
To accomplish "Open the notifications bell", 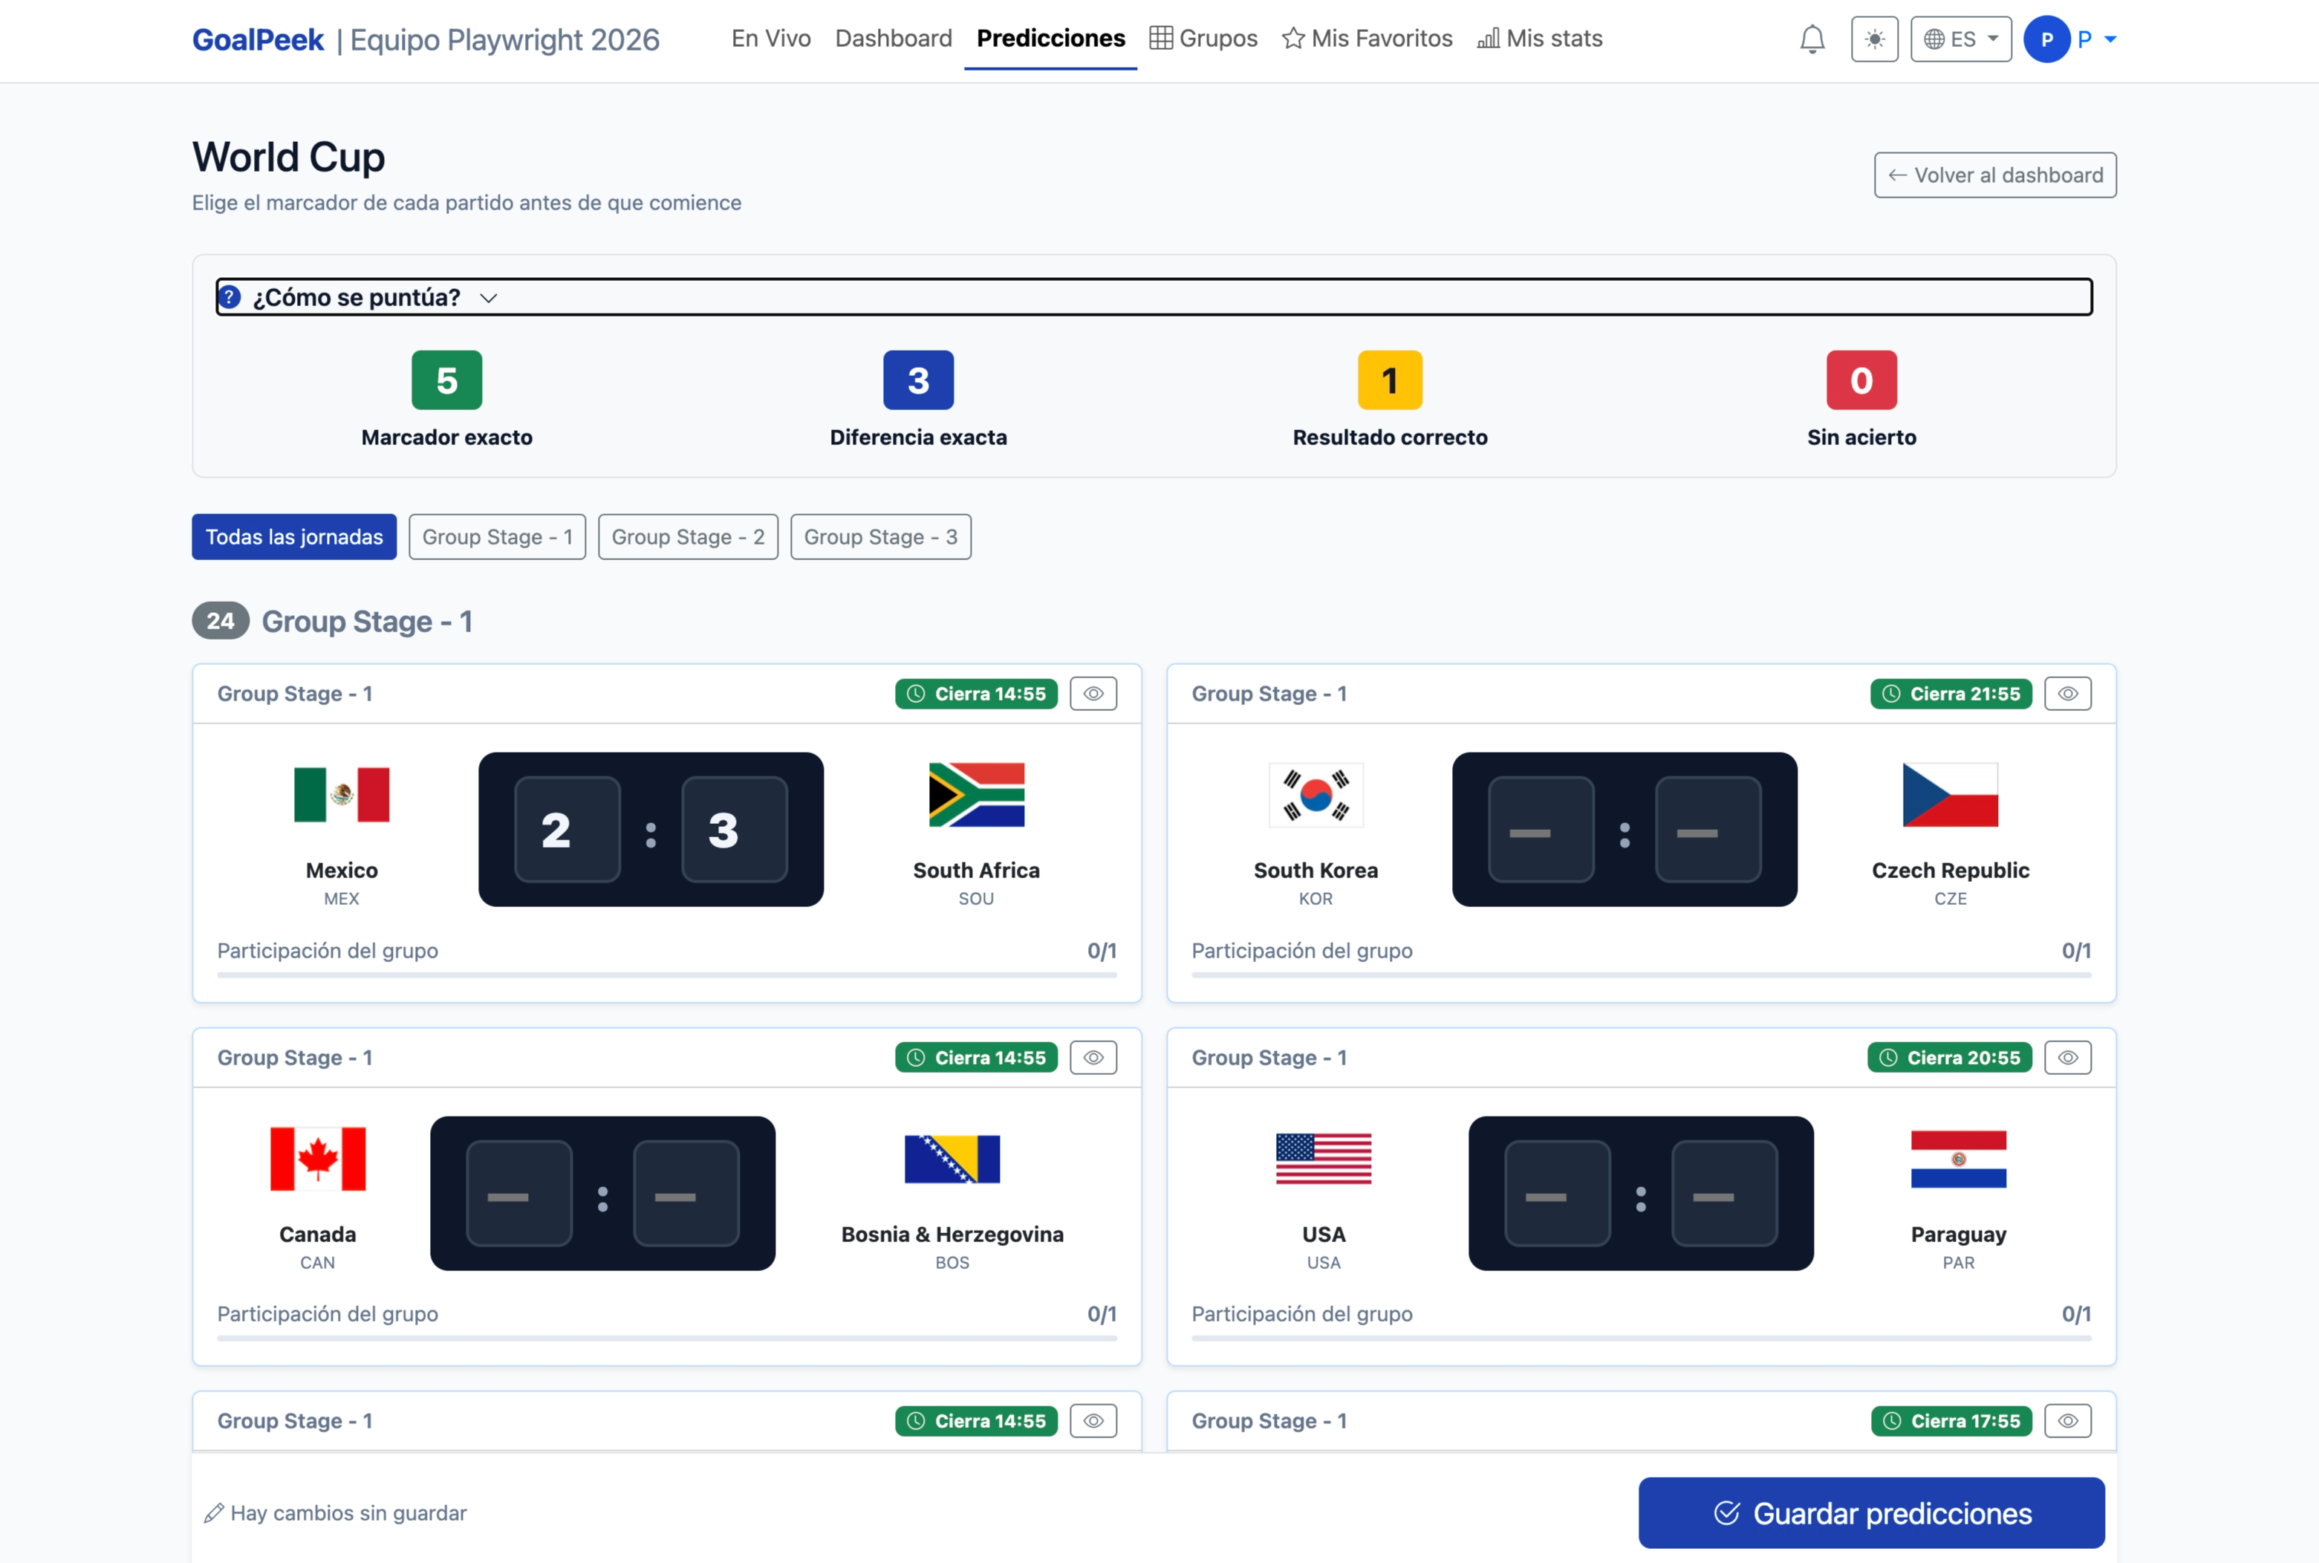I will pos(1812,40).
